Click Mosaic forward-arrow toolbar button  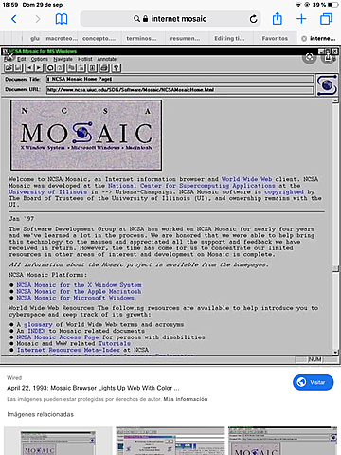39,68
